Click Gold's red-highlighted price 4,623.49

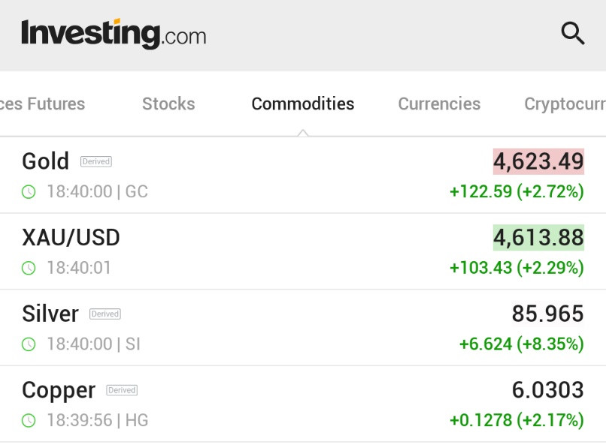click(x=538, y=161)
